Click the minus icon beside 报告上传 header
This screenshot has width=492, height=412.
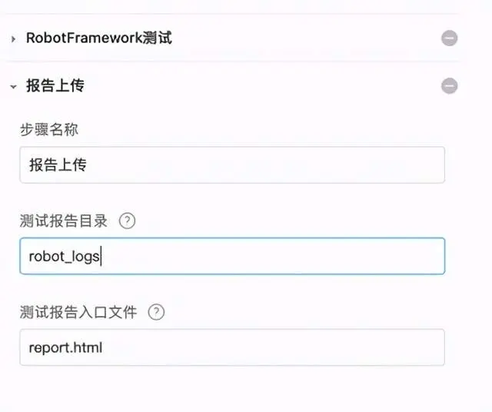[x=450, y=86]
